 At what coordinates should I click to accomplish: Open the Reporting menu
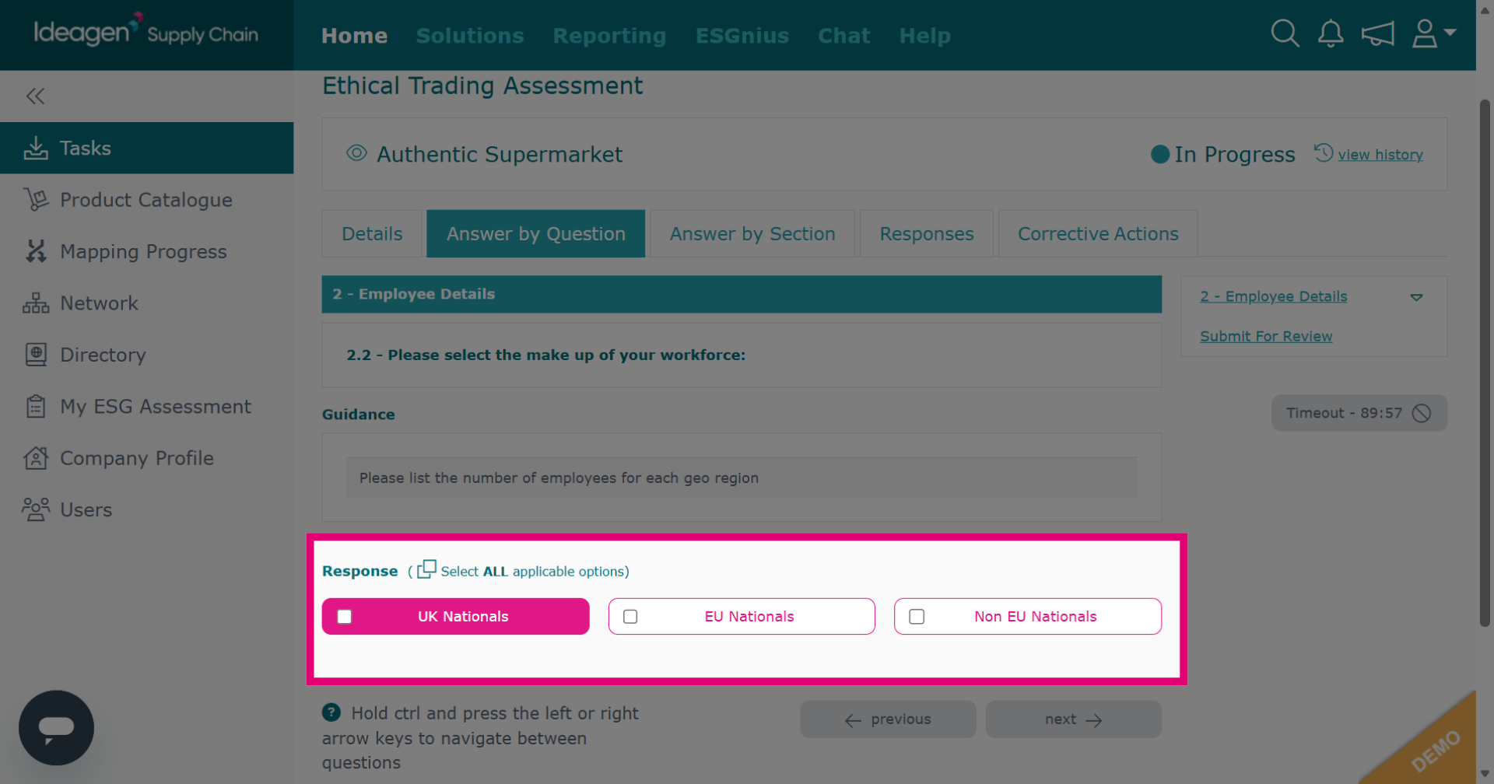point(609,36)
